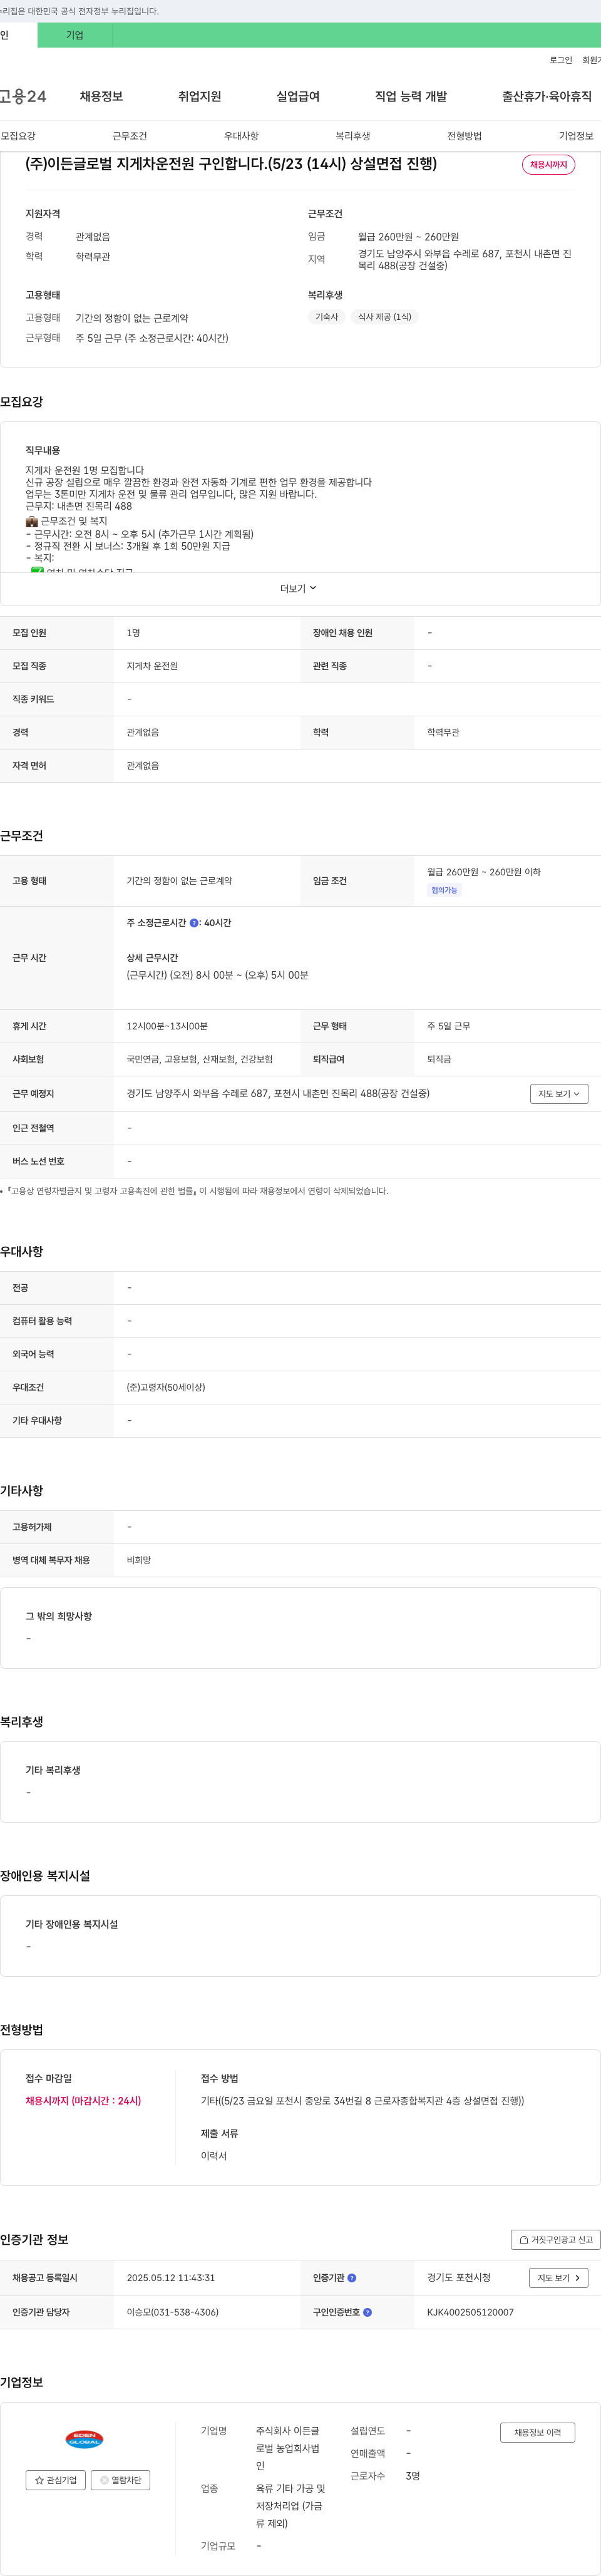Expand job description with 더보기
The image size is (601, 2576).
coord(298,588)
